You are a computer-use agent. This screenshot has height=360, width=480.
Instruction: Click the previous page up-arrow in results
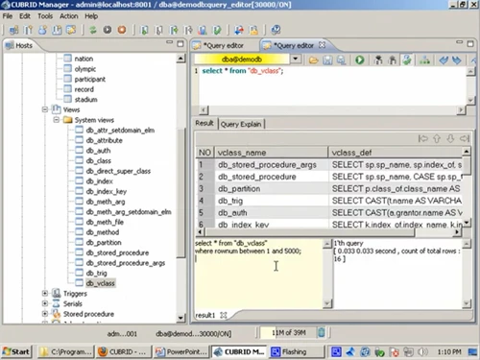[x=437, y=138]
